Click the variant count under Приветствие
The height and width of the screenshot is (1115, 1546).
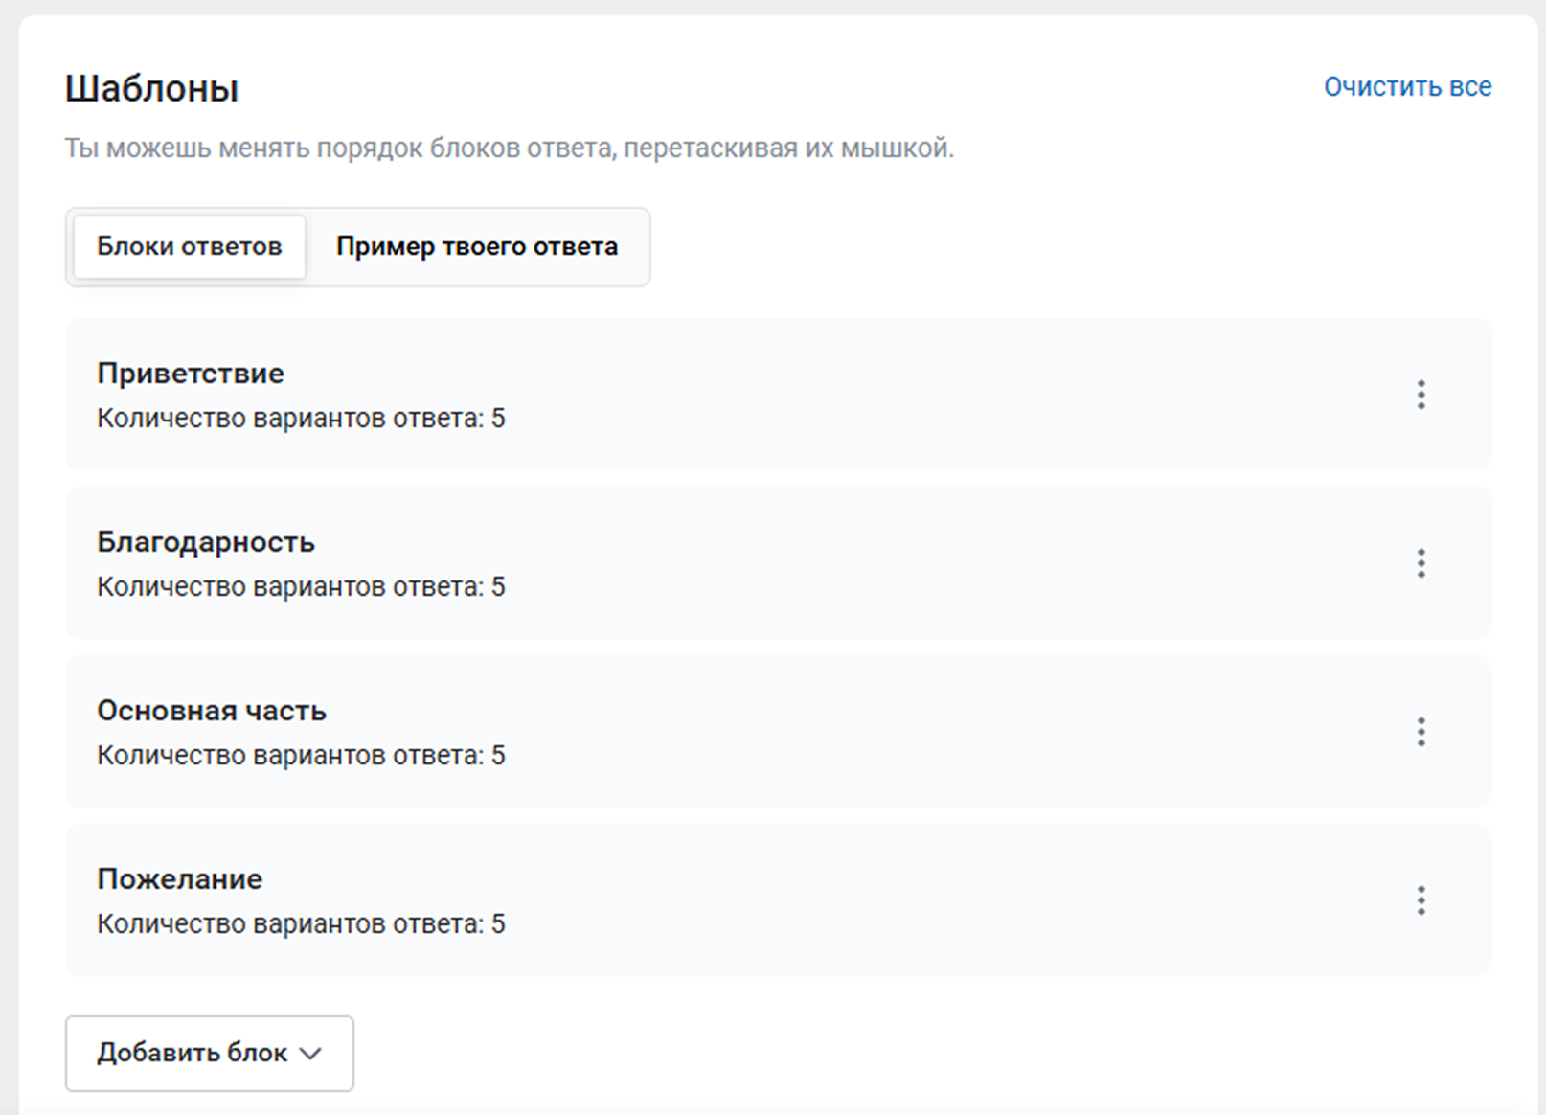point(301,419)
